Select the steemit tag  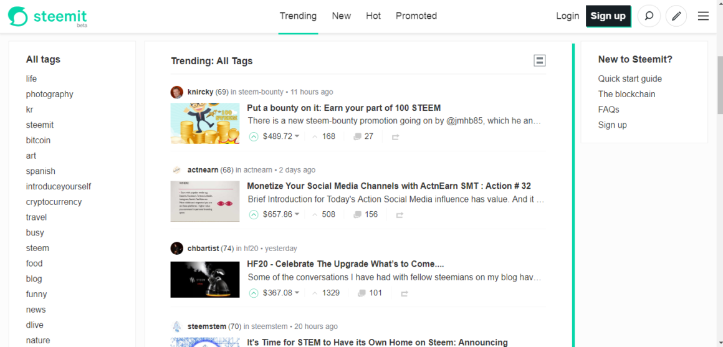(40, 125)
